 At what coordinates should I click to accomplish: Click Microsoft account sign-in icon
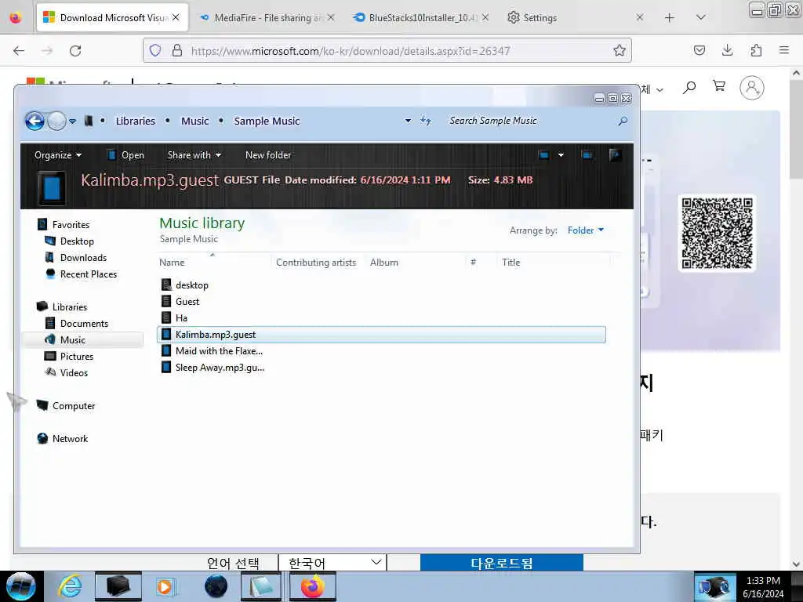click(752, 88)
